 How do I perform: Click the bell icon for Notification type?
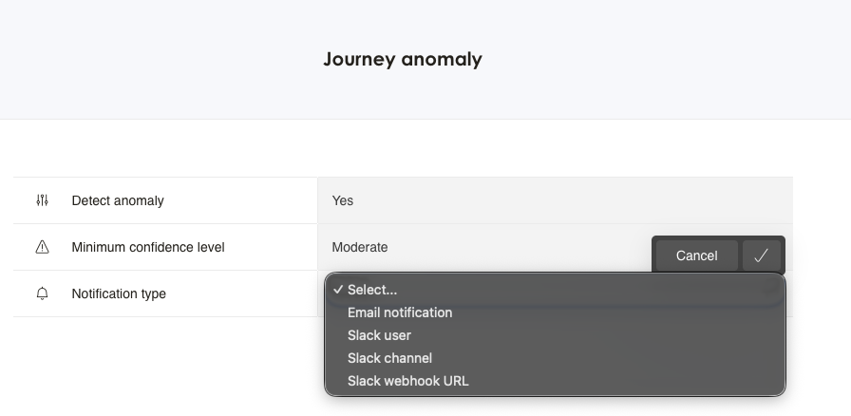coord(42,293)
